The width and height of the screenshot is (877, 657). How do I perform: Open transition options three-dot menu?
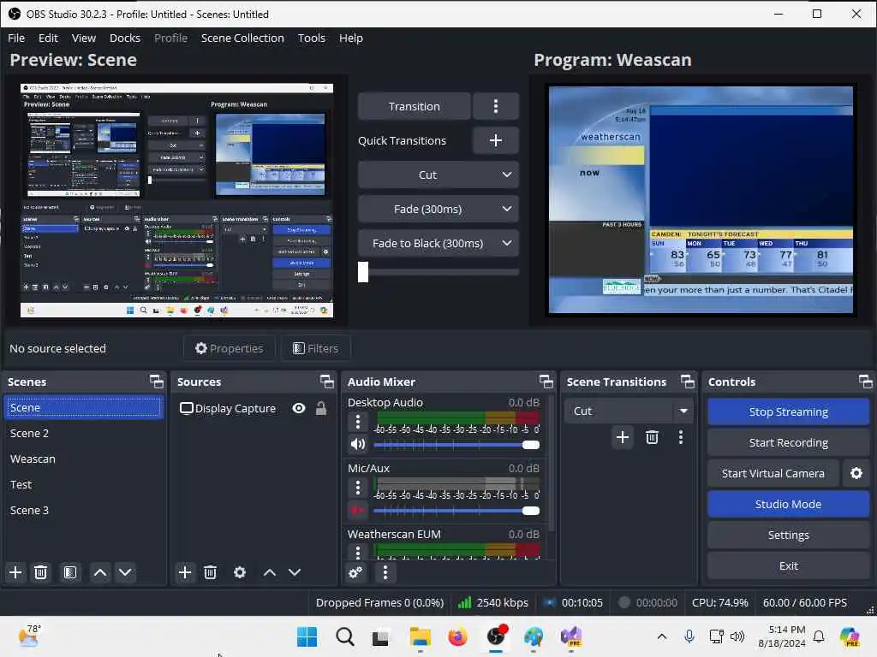(x=496, y=106)
